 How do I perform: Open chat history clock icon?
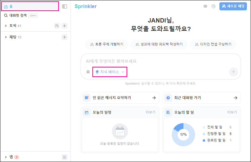click(213, 7)
